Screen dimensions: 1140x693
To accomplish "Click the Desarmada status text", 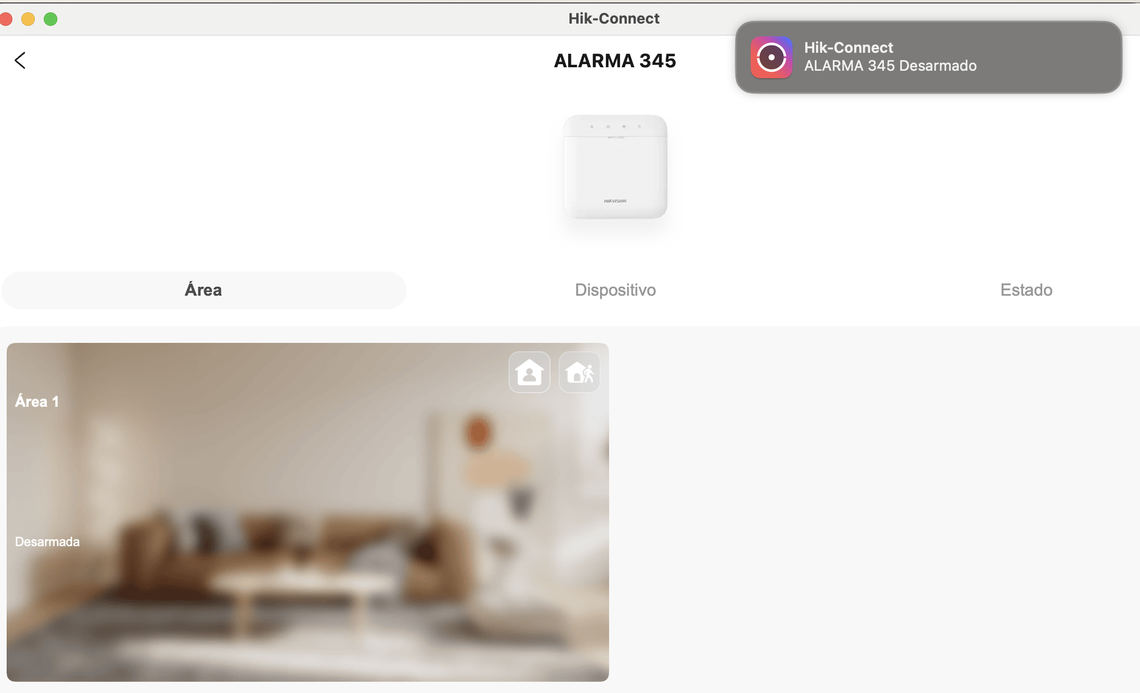I will tap(47, 541).
